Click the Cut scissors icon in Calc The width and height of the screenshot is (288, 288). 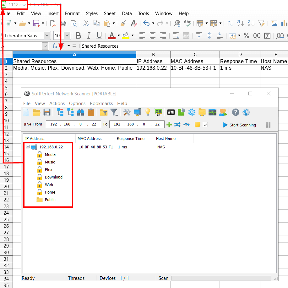point(86,23)
